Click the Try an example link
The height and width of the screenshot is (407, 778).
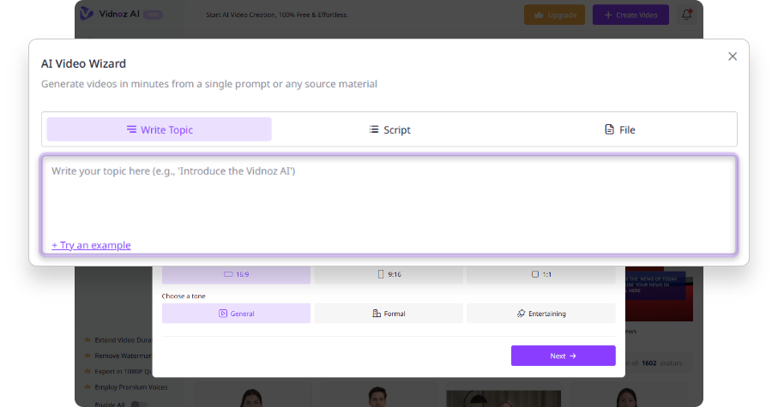point(91,245)
